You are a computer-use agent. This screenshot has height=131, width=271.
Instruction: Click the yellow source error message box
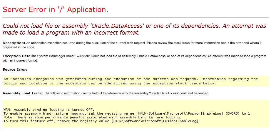click(x=136, y=81)
